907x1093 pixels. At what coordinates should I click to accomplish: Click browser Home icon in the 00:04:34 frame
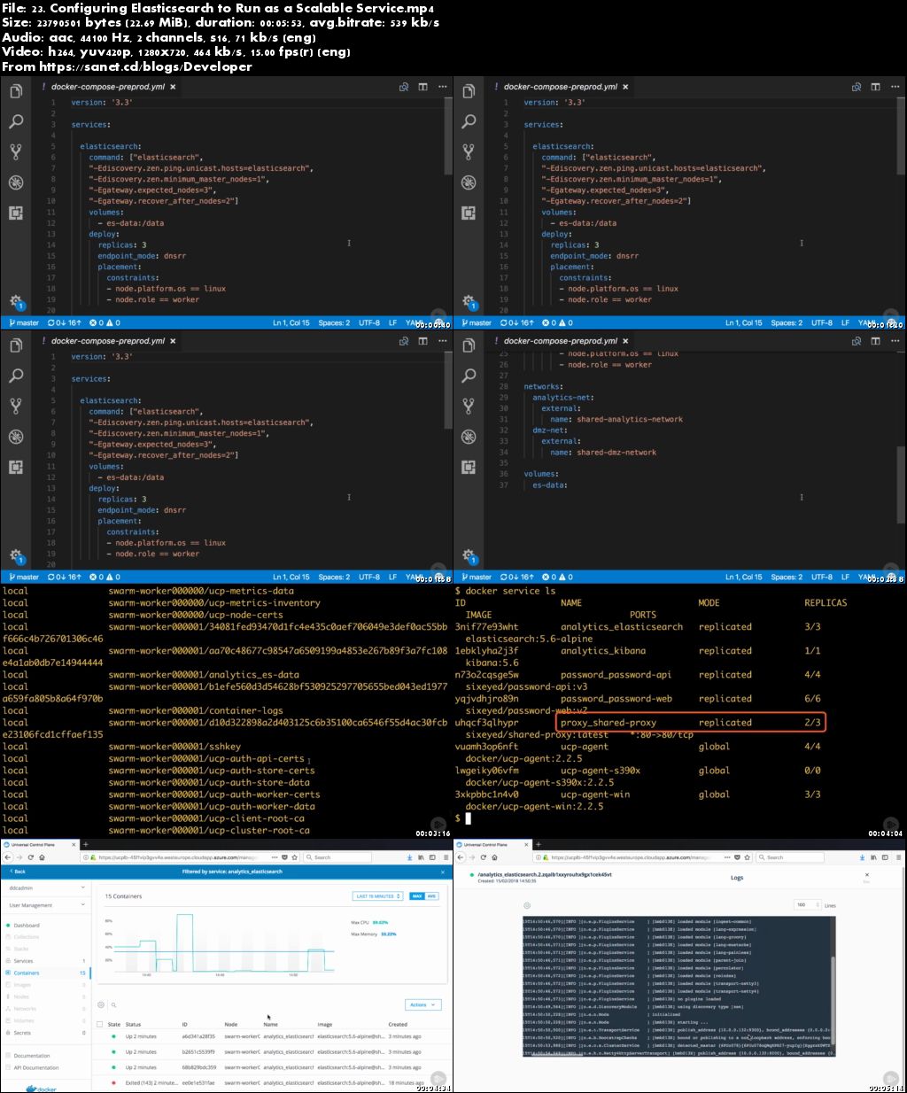click(x=42, y=857)
